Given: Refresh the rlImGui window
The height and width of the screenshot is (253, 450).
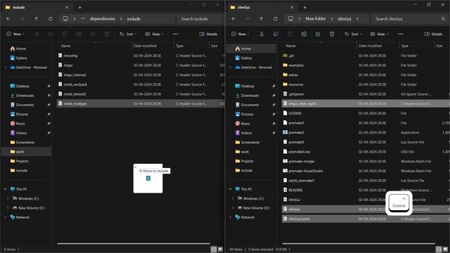Looking at the screenshot, I should tap(275, 19).
